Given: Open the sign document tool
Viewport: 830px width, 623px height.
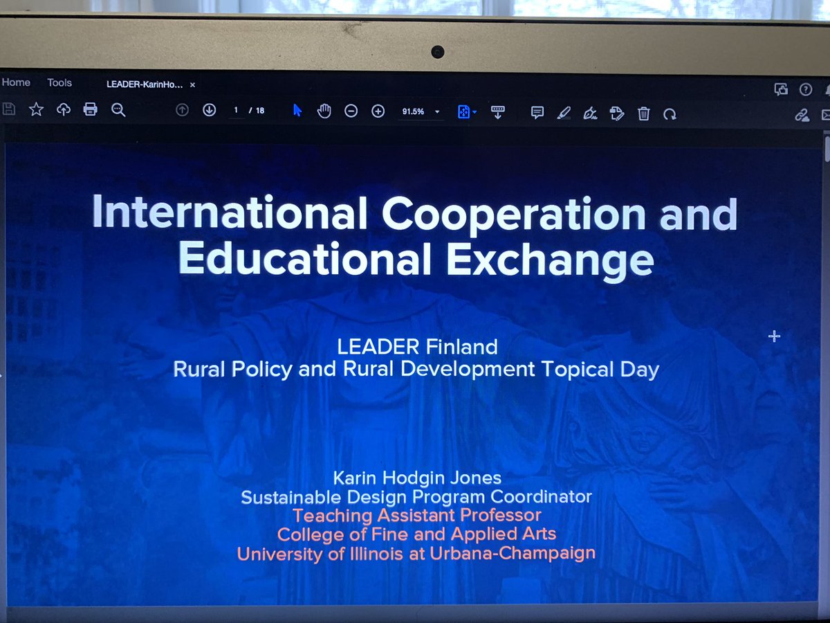Looking at the screenshot, I should click(590, 114).
